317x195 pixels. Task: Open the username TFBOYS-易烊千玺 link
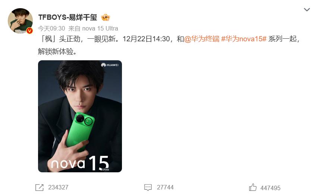point(68,17)
